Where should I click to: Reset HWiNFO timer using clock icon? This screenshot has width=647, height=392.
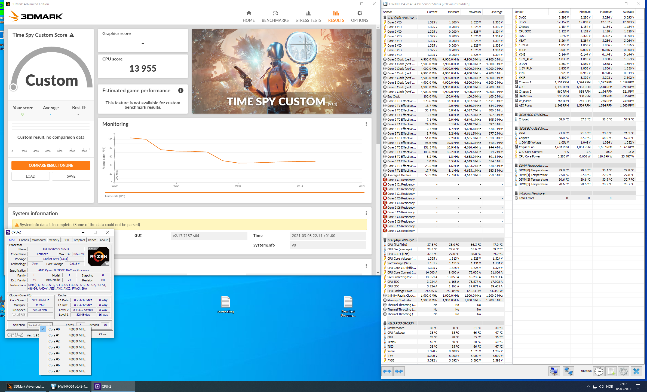coord(599,371)
